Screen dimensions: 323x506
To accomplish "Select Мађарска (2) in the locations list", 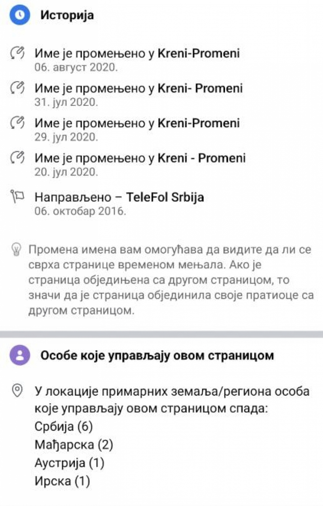I will tap(74, 445).
